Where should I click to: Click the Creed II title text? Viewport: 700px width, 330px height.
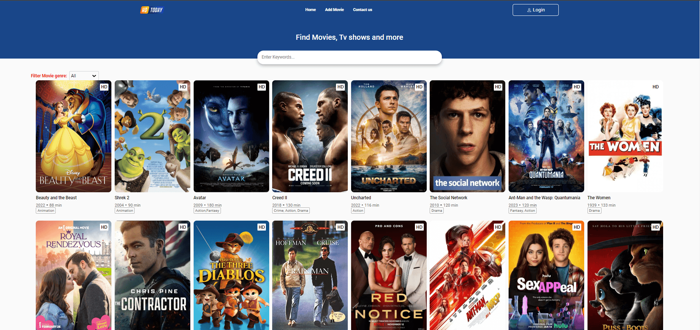[x=280, y=198]
